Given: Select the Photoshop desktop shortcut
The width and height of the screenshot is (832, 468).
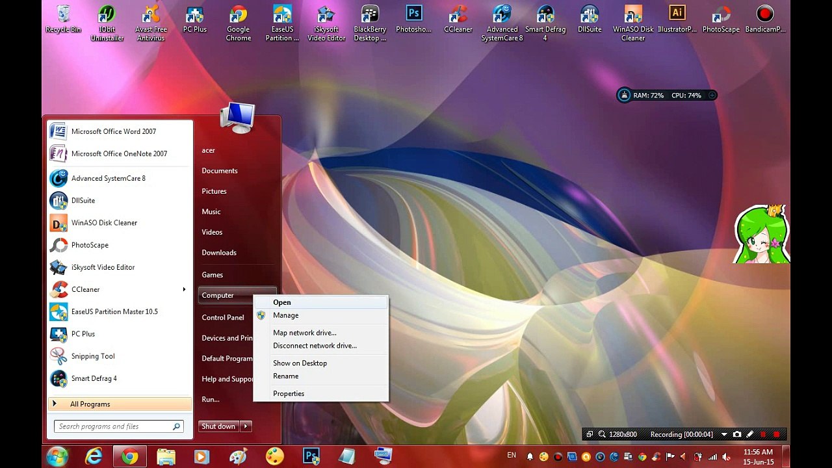Looking at the screenshot, I should (x=414, y=19).
